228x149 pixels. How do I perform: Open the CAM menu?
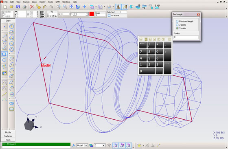coord(57,2)
